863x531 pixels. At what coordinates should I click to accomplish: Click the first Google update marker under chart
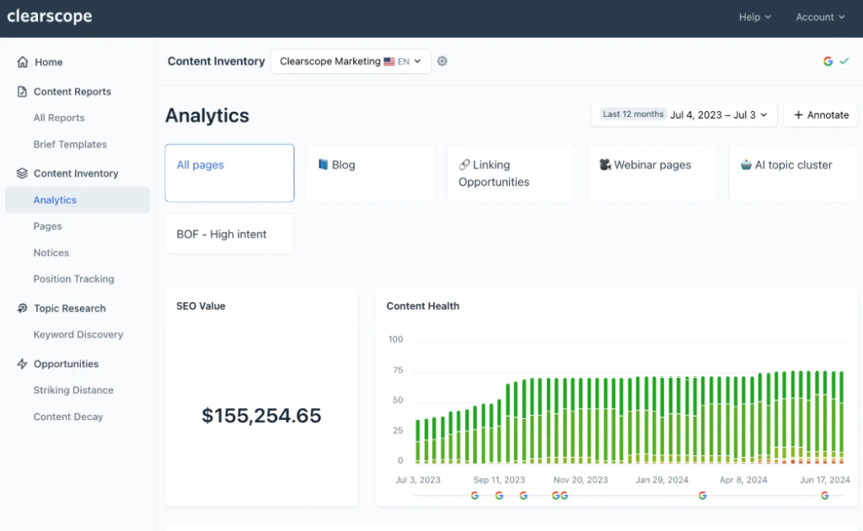pos(474,496)
